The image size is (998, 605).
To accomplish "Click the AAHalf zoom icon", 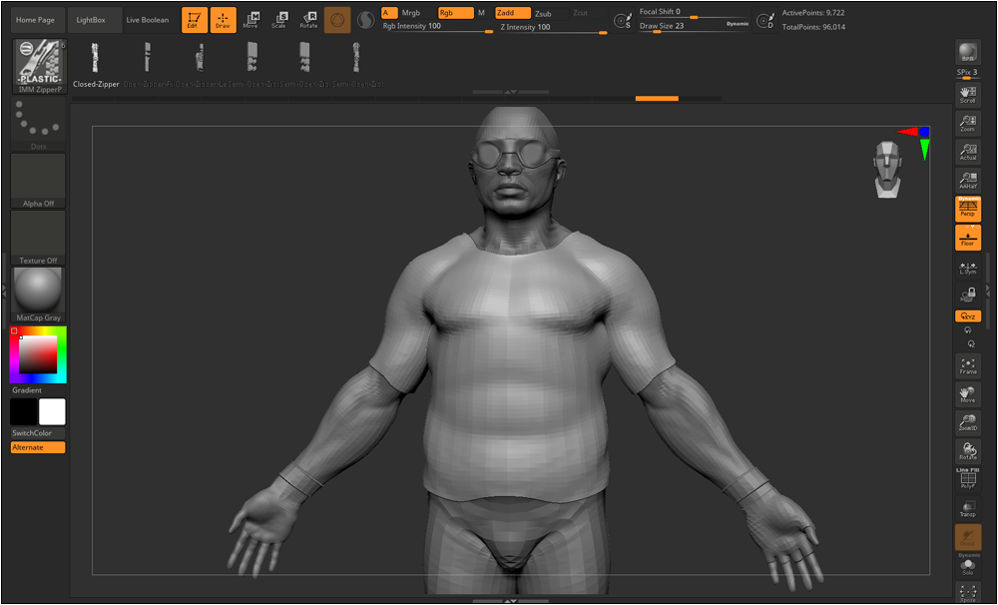I will 967,181.
